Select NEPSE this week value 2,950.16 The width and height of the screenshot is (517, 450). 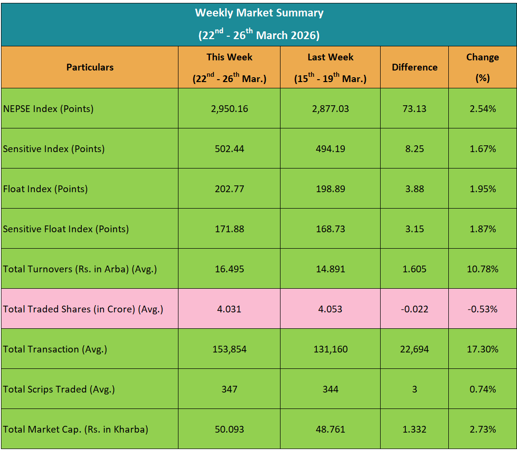229,109
